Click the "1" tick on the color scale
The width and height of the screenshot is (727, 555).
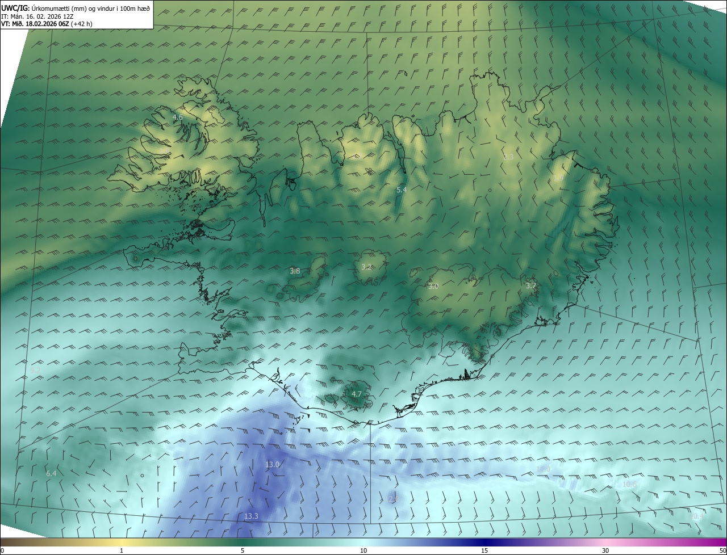tap(122, 550)
